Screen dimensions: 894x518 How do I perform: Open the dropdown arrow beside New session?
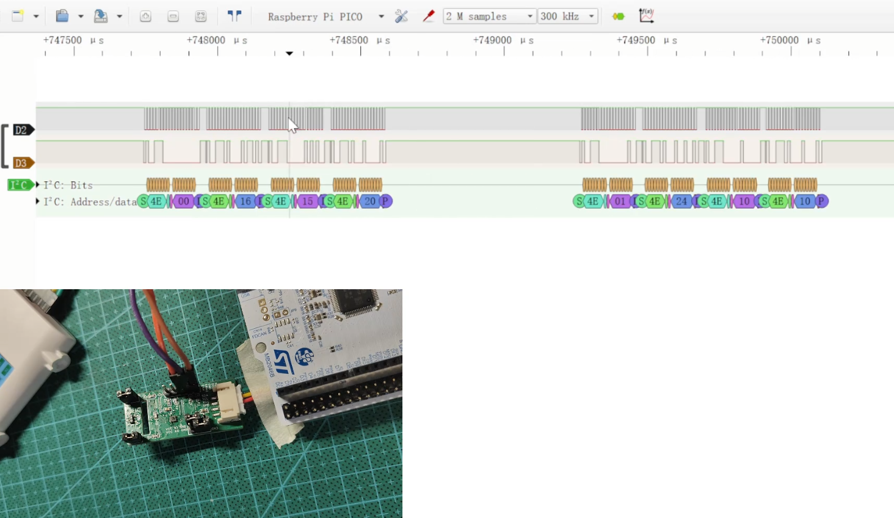pyautogui.click(x=36, y=16)
